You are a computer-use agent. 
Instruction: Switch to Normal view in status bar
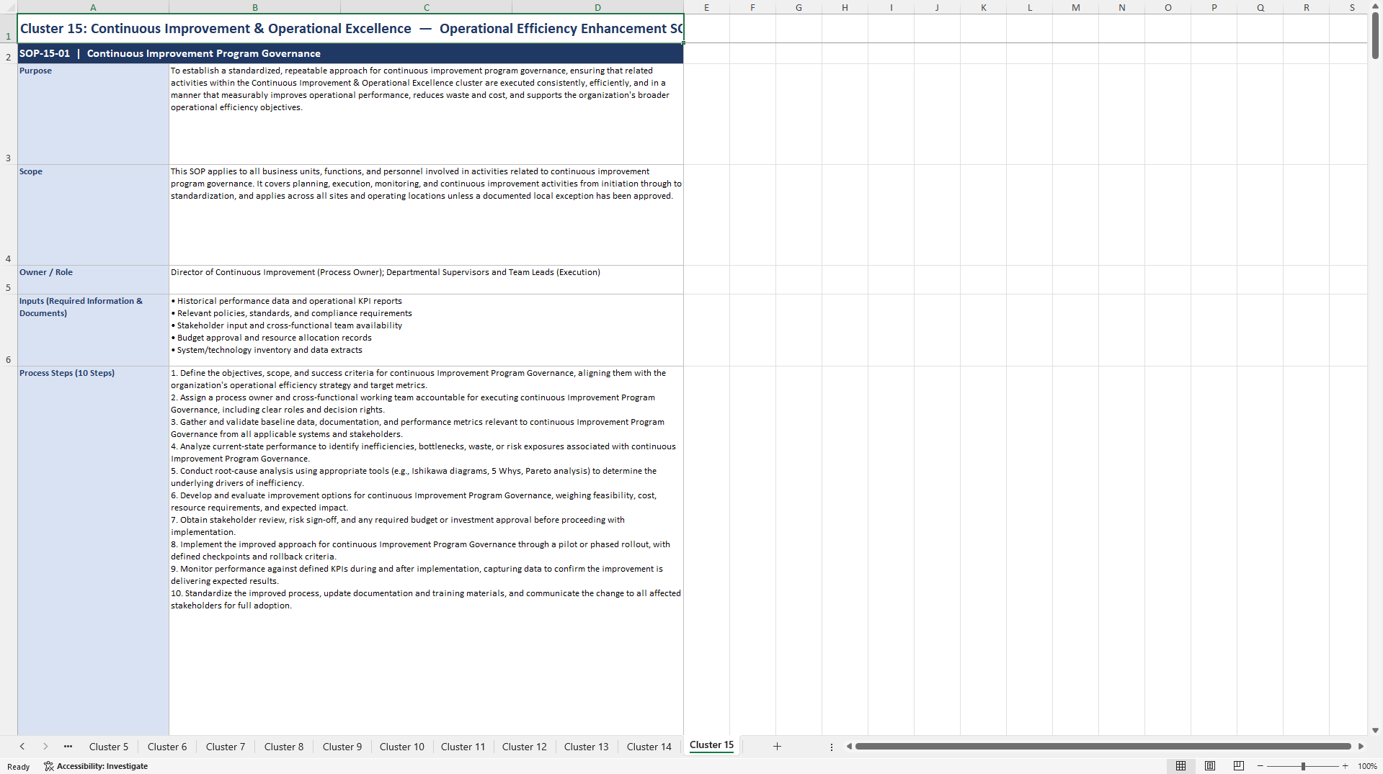point(1180,766)
